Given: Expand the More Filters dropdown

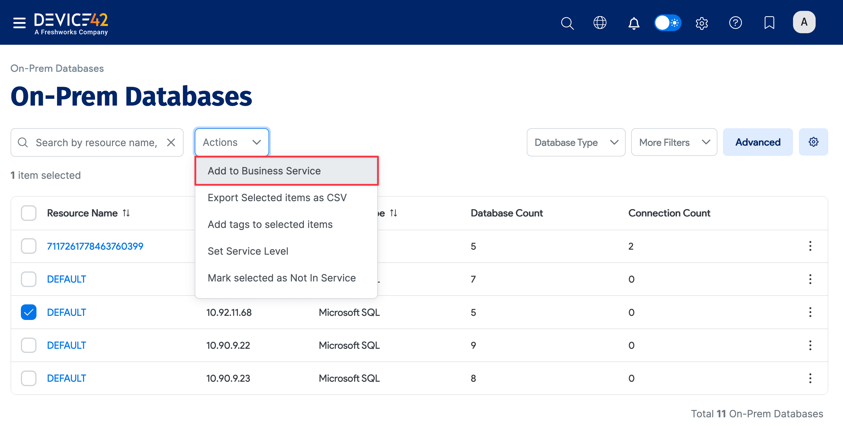Looking at the screenshot, I should coord(674,142).
